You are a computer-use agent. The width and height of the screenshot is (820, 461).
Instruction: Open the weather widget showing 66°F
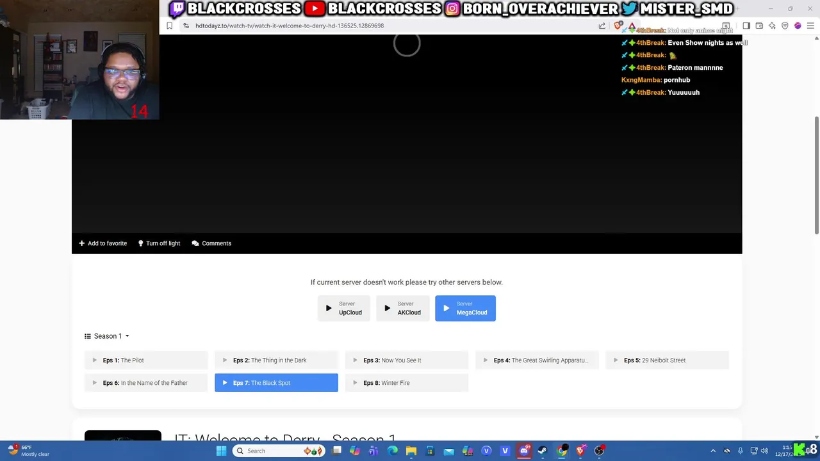[29, 451]
